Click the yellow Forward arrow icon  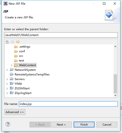[18, 42]
